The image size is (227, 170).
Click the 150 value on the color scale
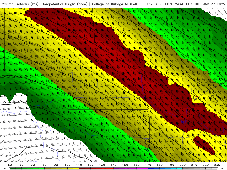tap(125, 165)
